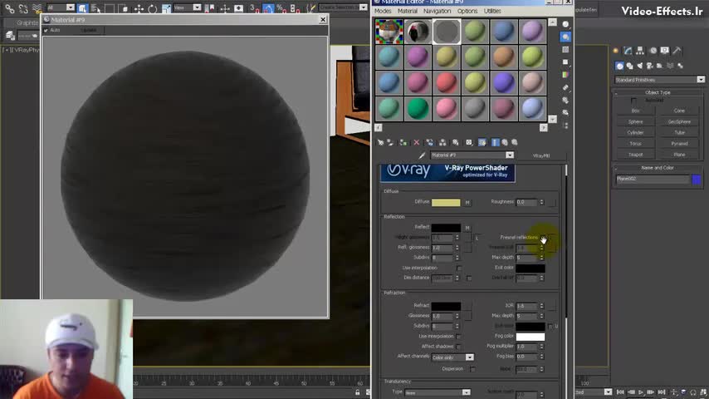Select the bright green material sample sphere
Image resolution: width=709 pixels, height=399 pixels.
coord(418,108)
